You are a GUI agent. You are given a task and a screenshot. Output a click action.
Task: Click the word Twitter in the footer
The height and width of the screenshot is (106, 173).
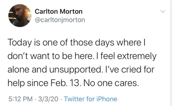pos(74,99)
